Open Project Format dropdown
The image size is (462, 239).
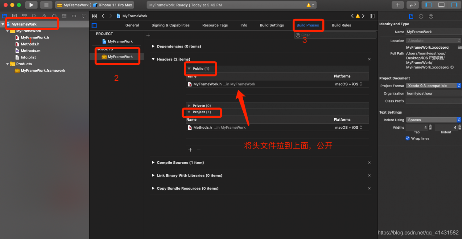point(433,86)
